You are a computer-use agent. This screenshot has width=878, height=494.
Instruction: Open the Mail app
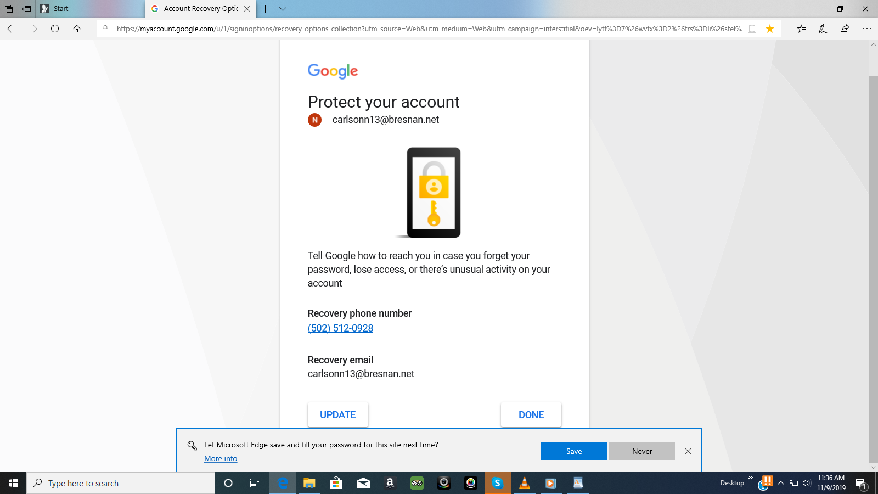point(363,483)
